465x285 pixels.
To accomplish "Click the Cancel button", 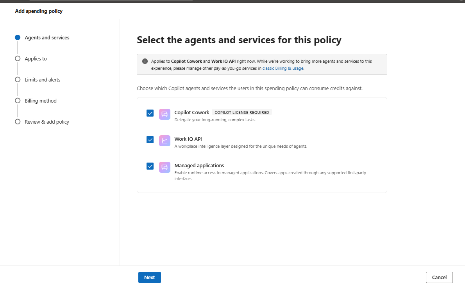I will pos(439,277).
